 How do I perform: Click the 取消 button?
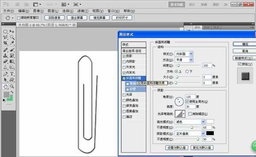coord(245,51)
